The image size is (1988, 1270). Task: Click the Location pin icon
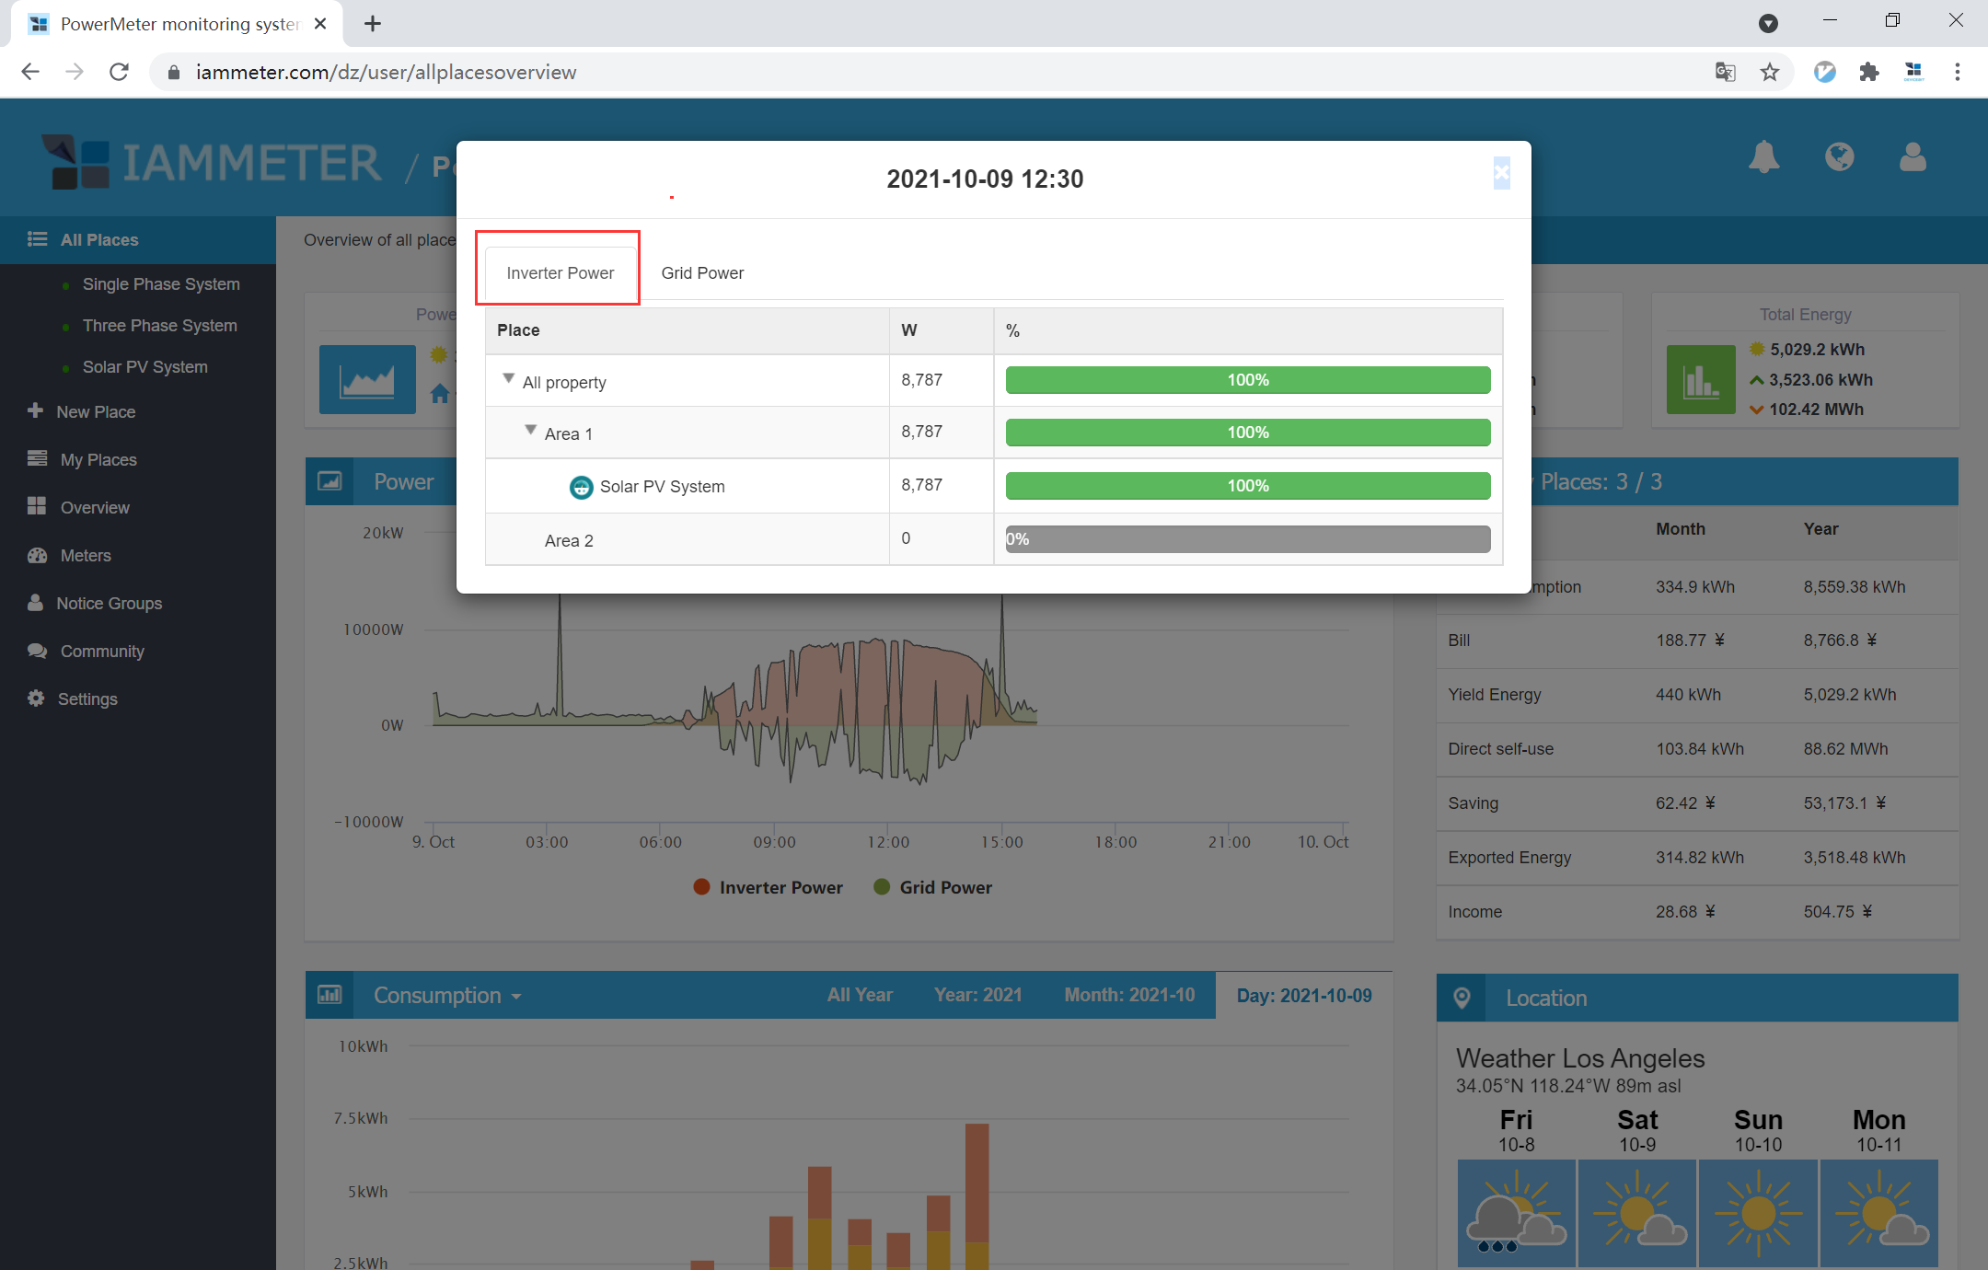tap(1462, 998)
